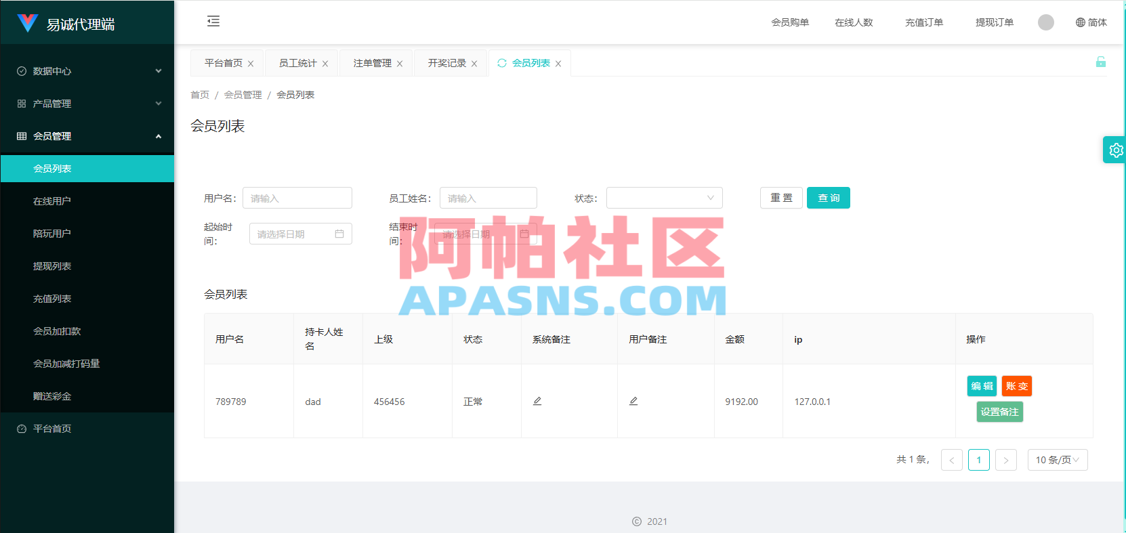Click the lock icon beside the tabs
Screen dimensions: 1126x533
1101,62
